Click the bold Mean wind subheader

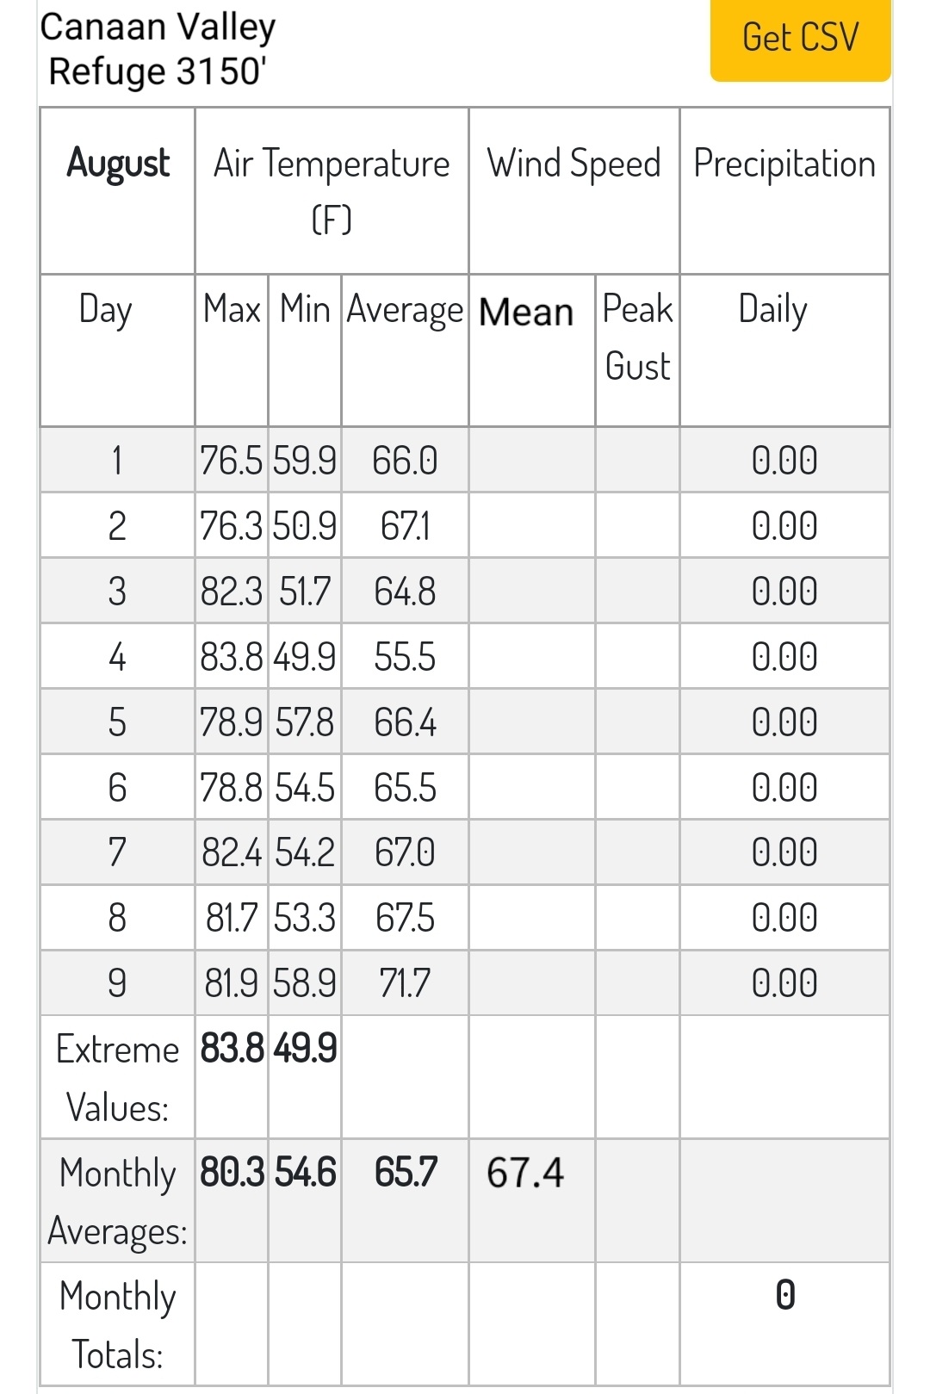526,312
